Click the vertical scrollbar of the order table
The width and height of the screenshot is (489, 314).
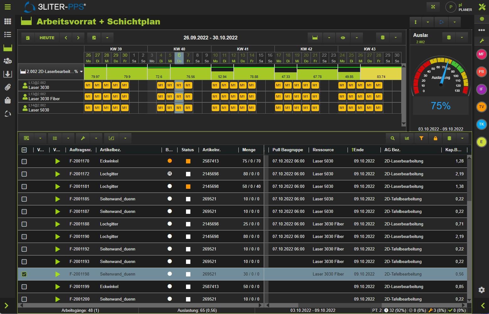(x=469, y=229)
